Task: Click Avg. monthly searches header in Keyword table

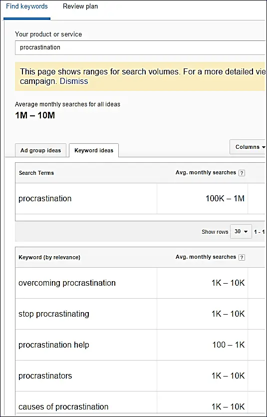Action: 206,257
